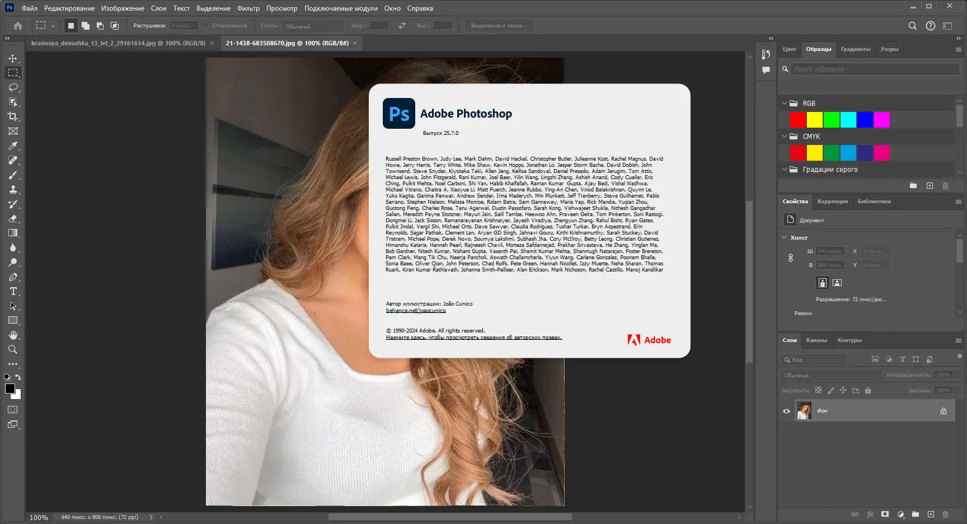Viewport: 967px width, 524px height.
Task: Open the behance.net/joaocunico link
Action: [x=416, y=310]
